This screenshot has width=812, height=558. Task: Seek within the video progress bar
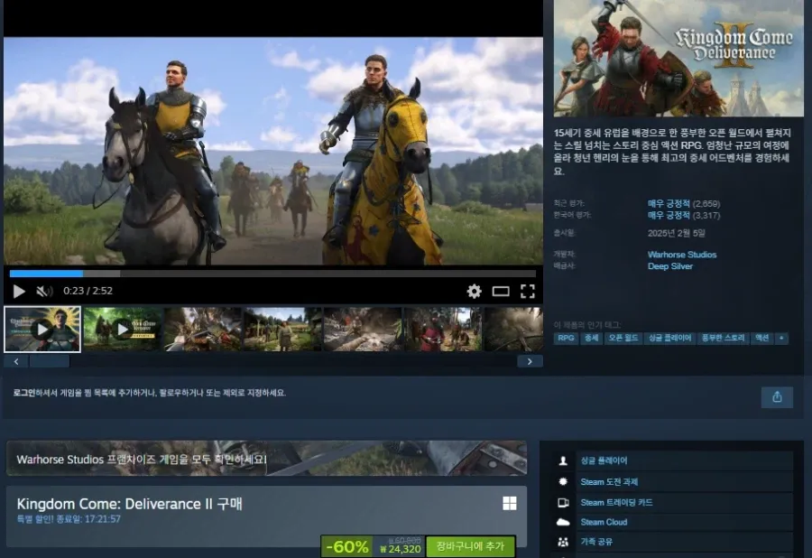pyautogui.click(x=272, y=273)
